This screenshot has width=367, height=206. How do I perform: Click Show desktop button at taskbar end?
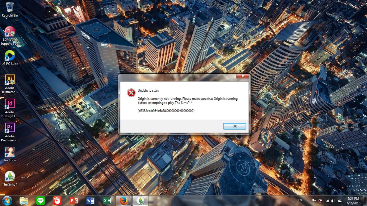pyautogui.click(x=365, y=201)
